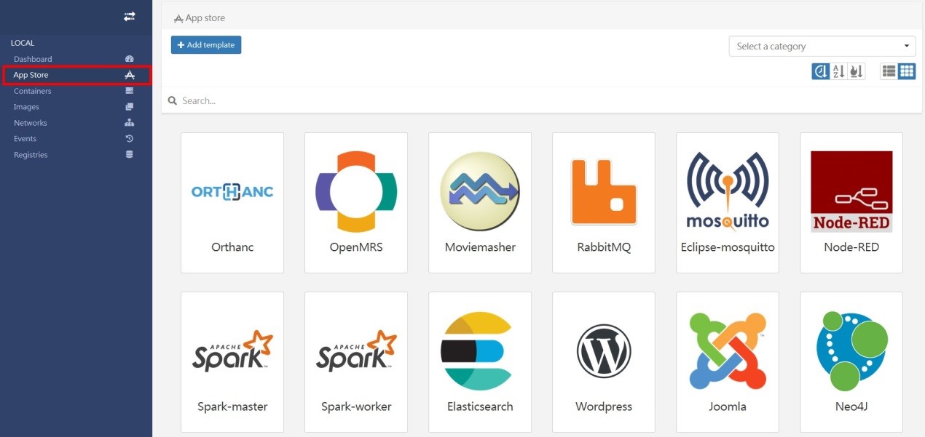
Task: Click the Add template button
Action: pyautogui.click(x=206, y=44)
